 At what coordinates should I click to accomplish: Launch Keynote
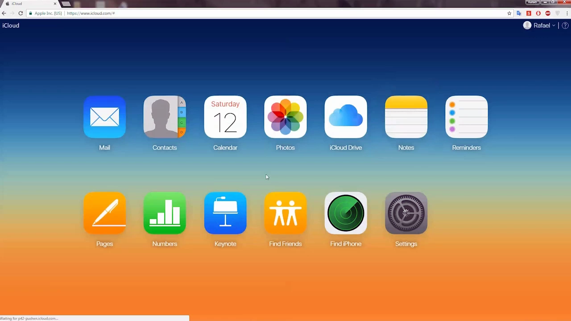(x=225, y=213)
